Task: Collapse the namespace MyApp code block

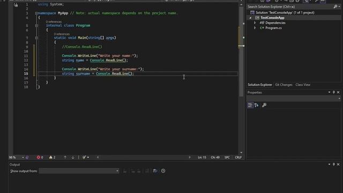Action: (x=36, y=13)
